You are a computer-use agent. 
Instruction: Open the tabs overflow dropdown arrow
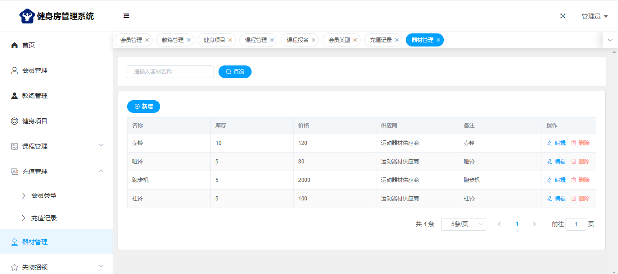(610, 40)
